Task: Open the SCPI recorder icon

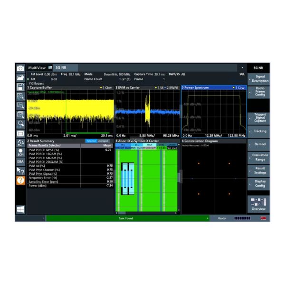Action: pyautogui.click(x=20, y=152)
